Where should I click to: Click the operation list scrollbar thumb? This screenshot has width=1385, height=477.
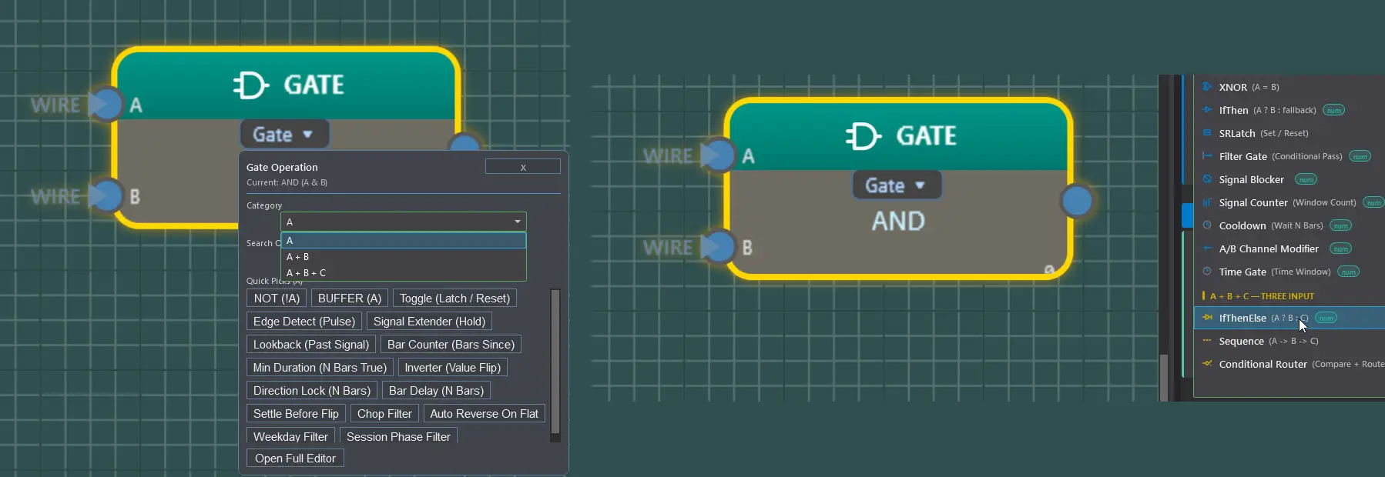point(1164,377)
